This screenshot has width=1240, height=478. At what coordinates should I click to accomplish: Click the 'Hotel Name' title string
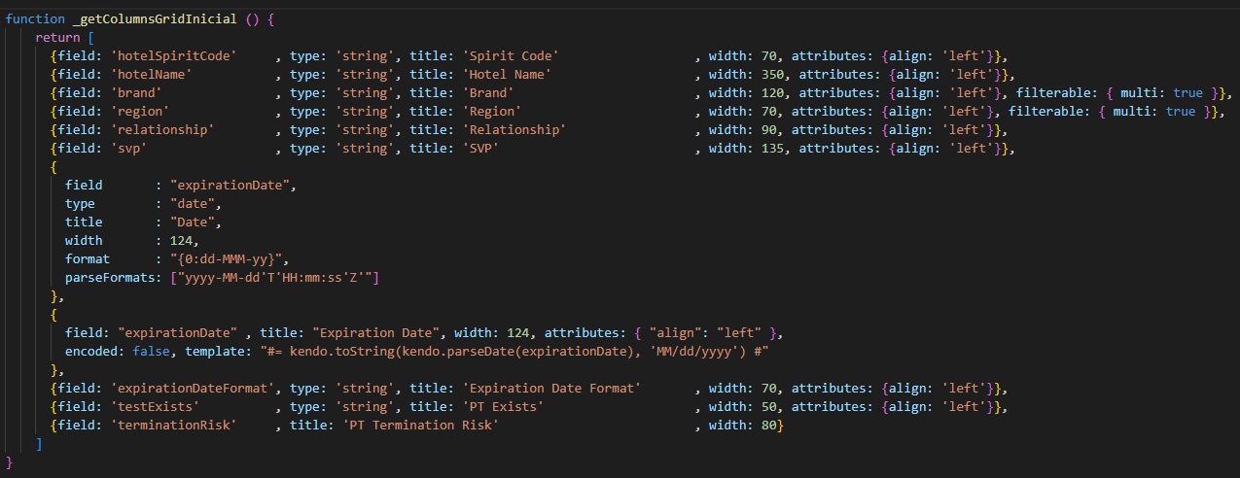(508, 74)
